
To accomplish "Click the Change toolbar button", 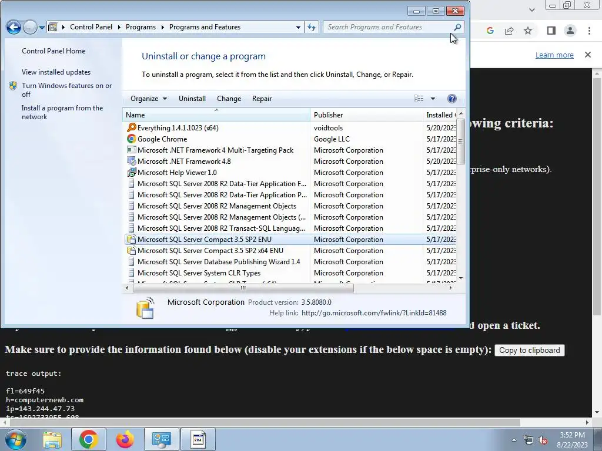I will pos(229,99).
